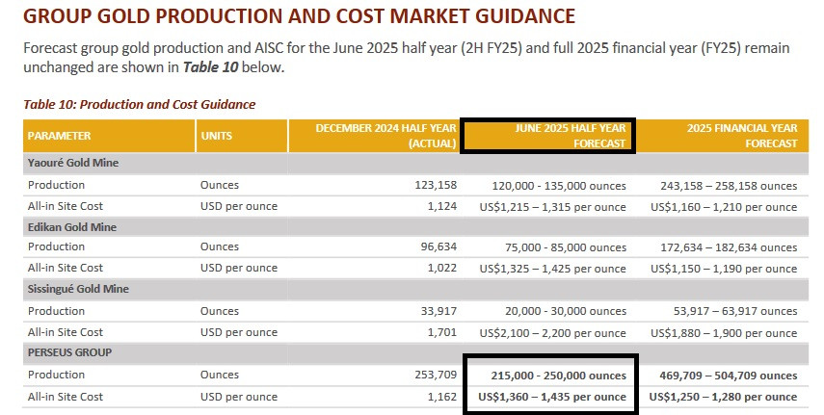Image resolution: width=824 pixels, height=415 pixels.
Task: Click the value '1,701'
Action: coord(442,332)
